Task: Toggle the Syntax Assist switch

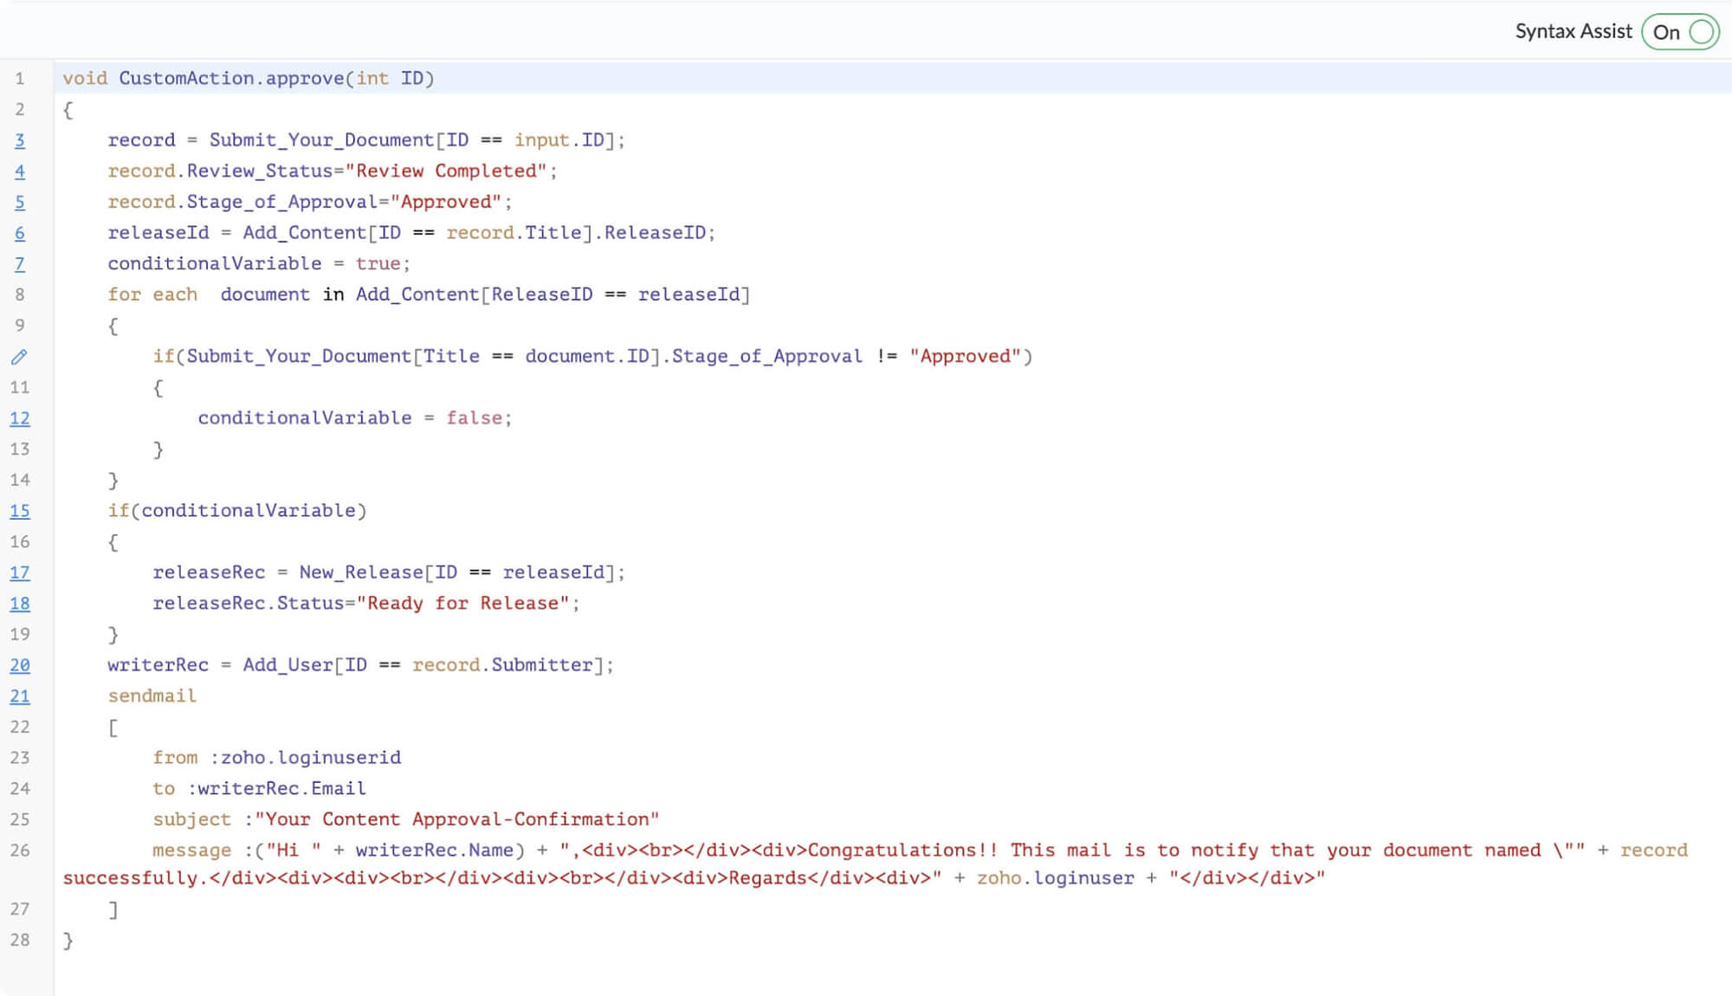Action: (x=1680, y=32)
